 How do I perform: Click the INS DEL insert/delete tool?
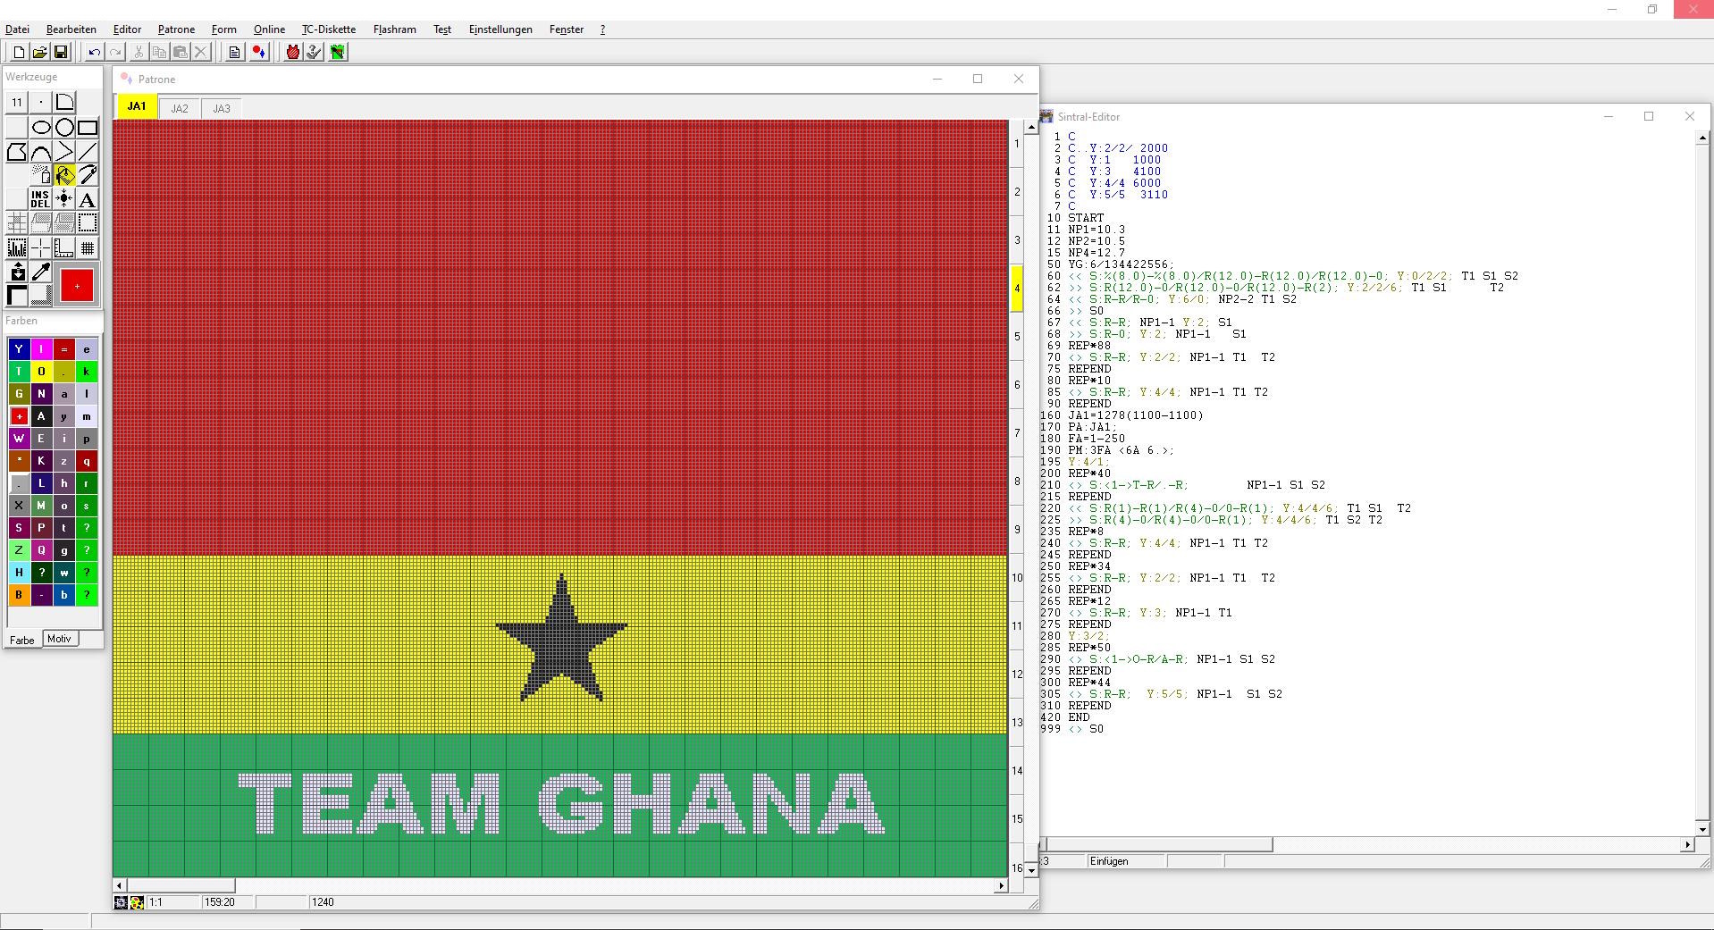[x=40, y=199]
